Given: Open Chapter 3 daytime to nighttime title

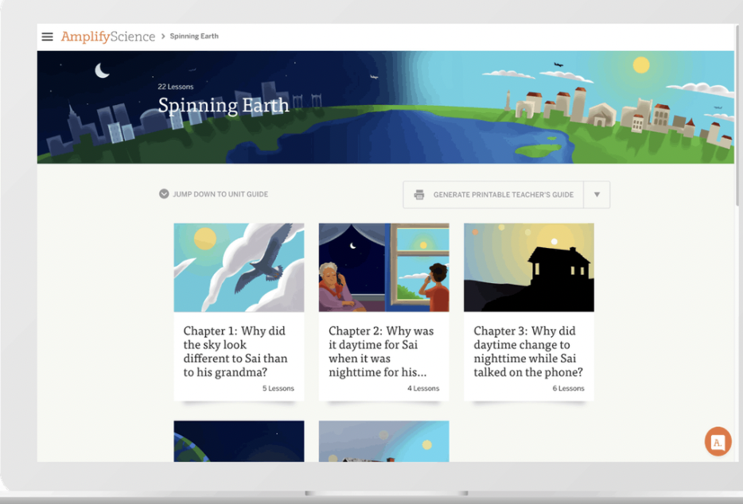Looking at the screenshot, I should pyautogui.click(x=528, y=351).
